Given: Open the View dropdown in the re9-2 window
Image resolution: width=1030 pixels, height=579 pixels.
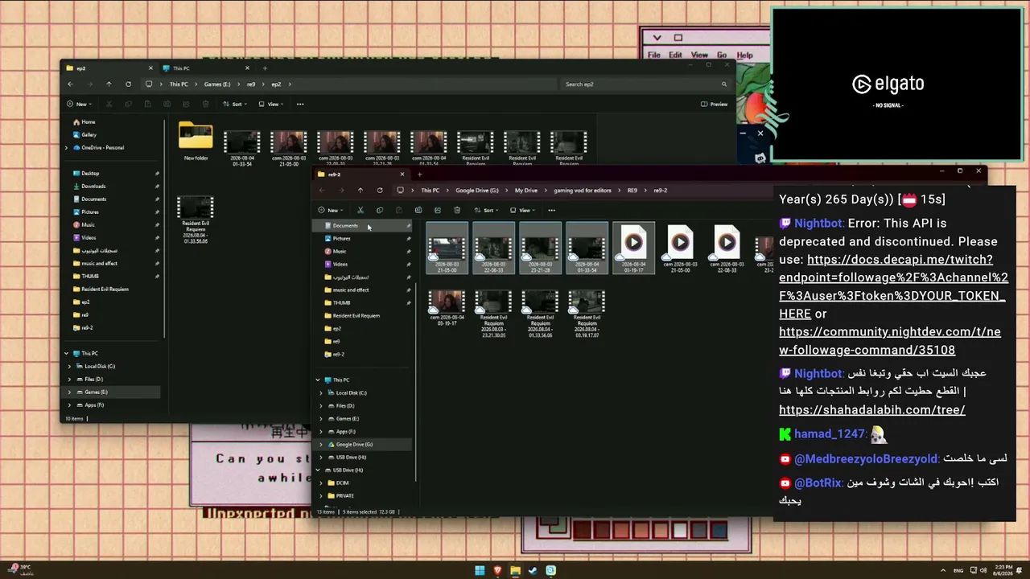Looking at the screenshot, I should 523,210.
